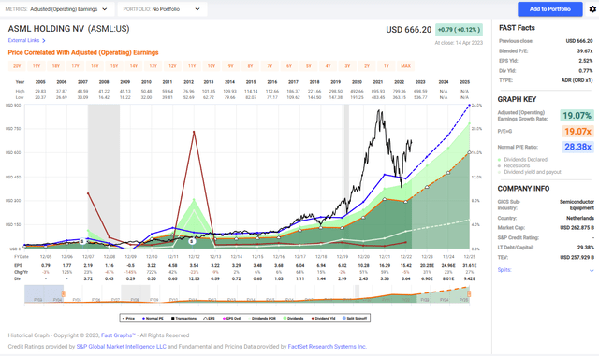Toggle Dividends POR series in legend

click(x=262, y=319)
